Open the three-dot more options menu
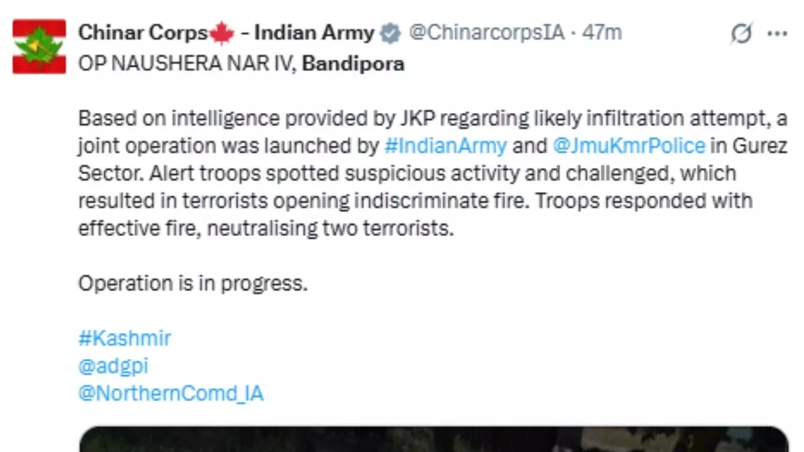The image size is (804, 452). pos(777,34)
